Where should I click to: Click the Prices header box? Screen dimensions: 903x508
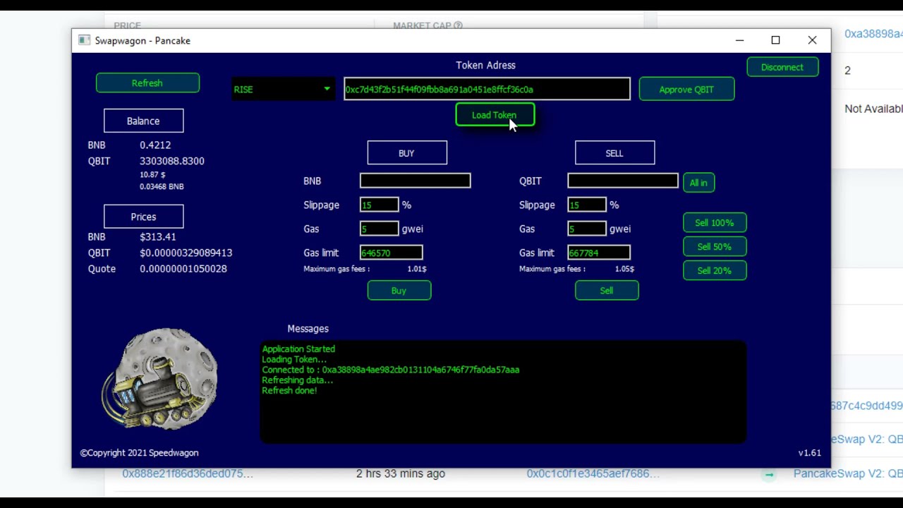[143, 217]
